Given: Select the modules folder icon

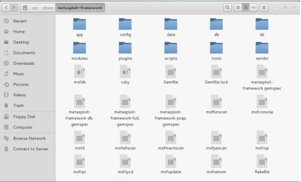Looking at the screenshot, I should click(x=79, y=48).
